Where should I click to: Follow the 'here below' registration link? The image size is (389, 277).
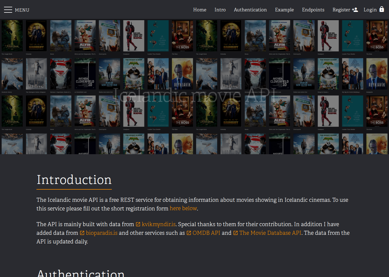(183, 208)
